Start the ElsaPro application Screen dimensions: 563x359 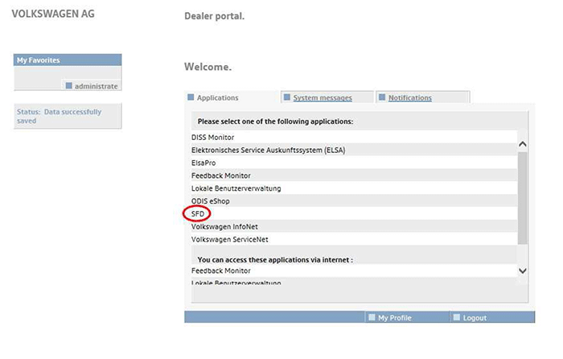pyautogui.click(x=204, y=163)
